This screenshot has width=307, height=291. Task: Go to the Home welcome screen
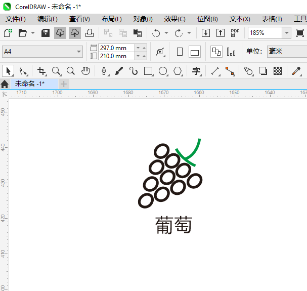point(5,84)
